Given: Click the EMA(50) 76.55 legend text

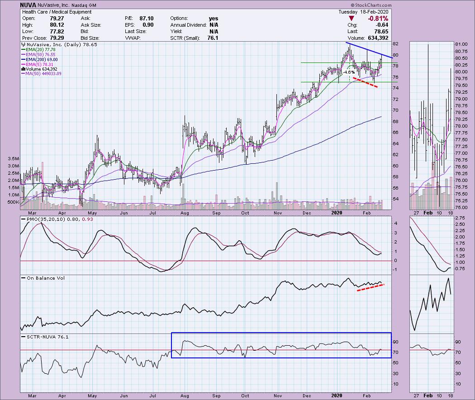Looking at the screenshot, I should (x=41, y=55).
